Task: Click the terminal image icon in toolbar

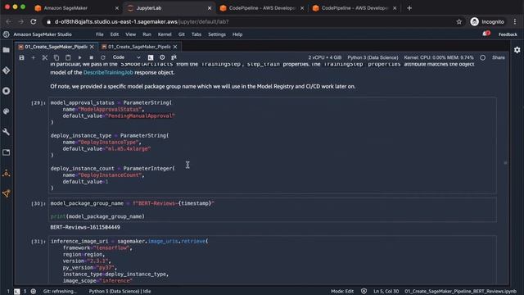Action: 151,57
